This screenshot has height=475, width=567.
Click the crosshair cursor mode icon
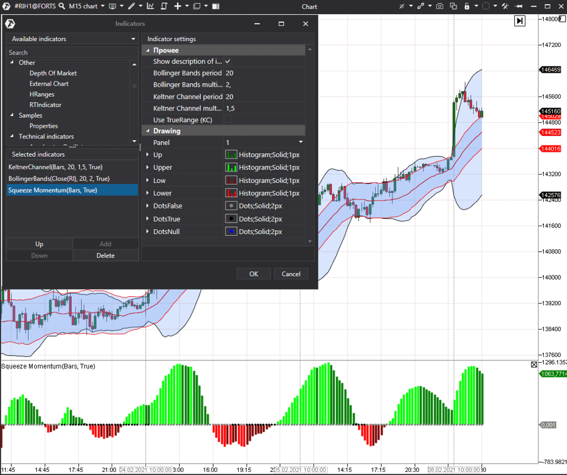tap(402, 6)
